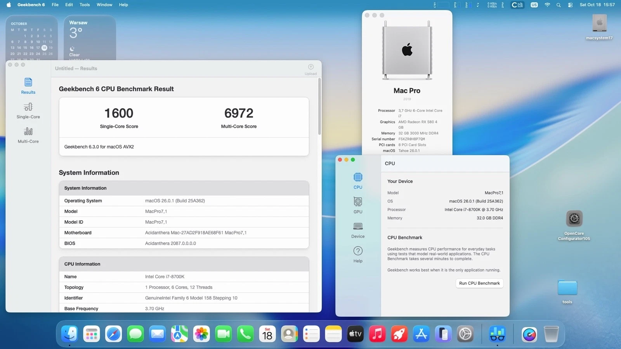Open the Device section in Geekbench window
The height and width of the screenshot is (349, 621).
[x=358, y=230]
